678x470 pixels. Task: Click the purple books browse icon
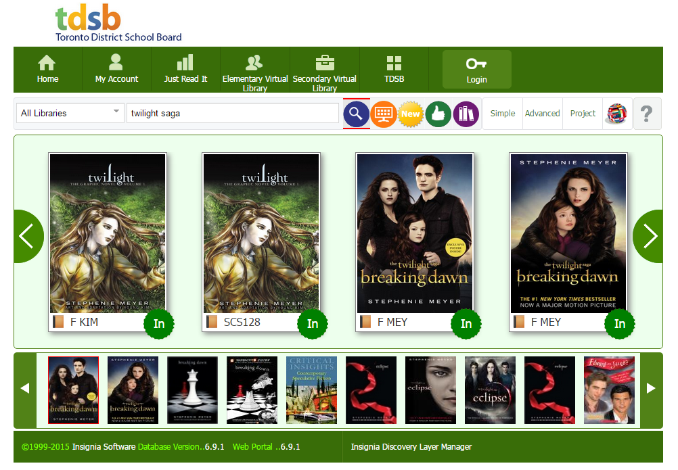pos(466,114)
